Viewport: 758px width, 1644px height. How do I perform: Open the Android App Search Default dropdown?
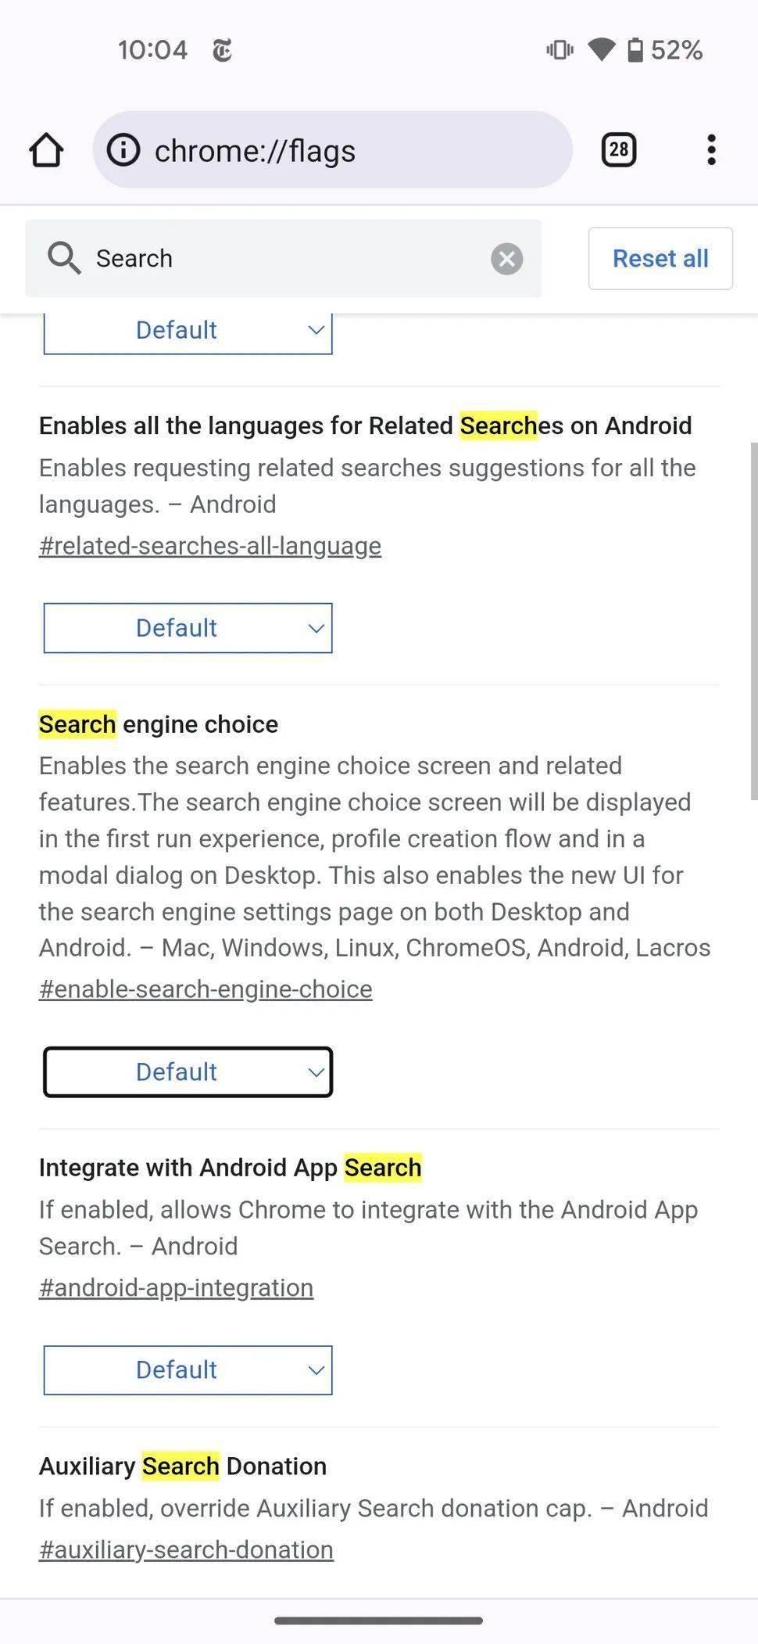[x=188, y=1369]
